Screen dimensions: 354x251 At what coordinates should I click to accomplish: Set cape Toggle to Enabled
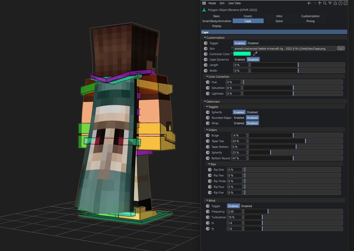(x=240, y=43)
